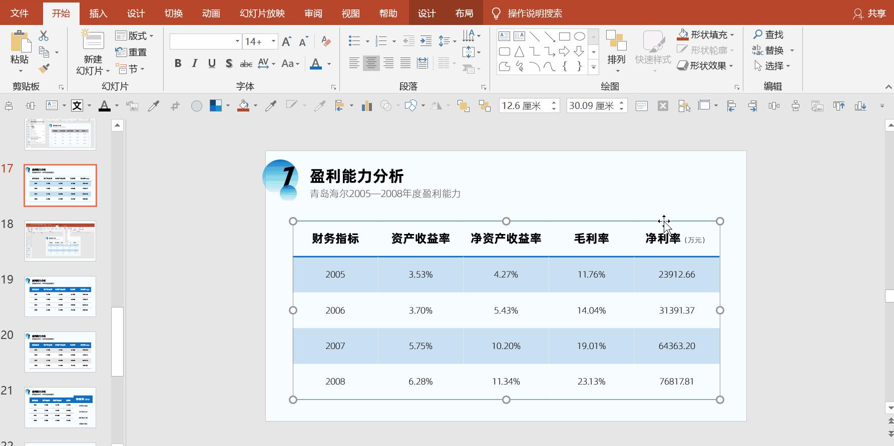Click the Bullets list icon
Image resolution: width=894 pixels, height=446 pixels.
pos(354,41)
